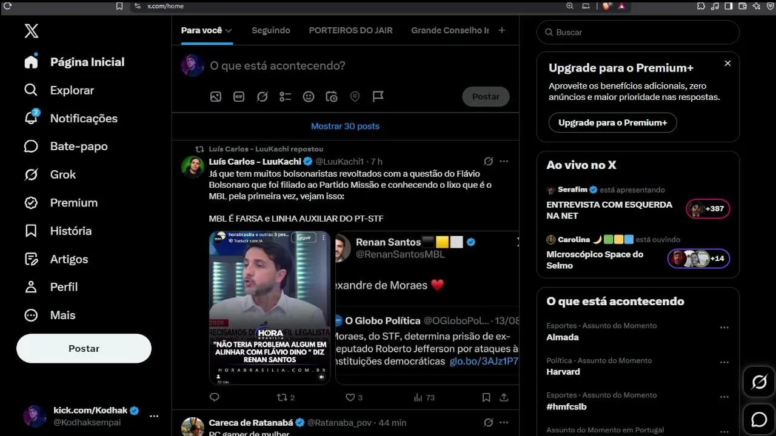Reload the page in the browser
The image size is (776, 436).
click(x=7, y=6)
